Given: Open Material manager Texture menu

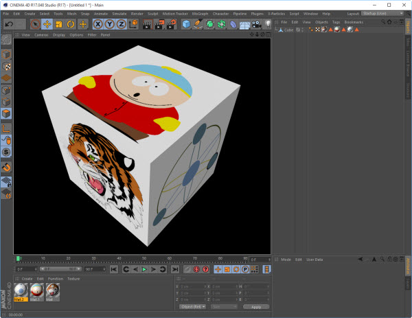Looking at the screenshot, I should click(73, 279).
